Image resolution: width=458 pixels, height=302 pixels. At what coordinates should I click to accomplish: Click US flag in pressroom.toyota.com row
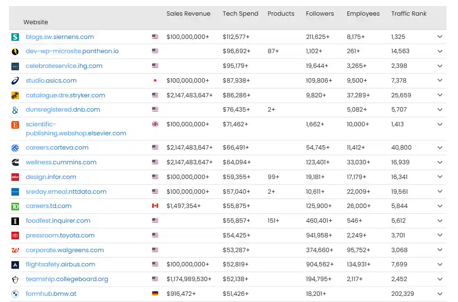point(155,235)
